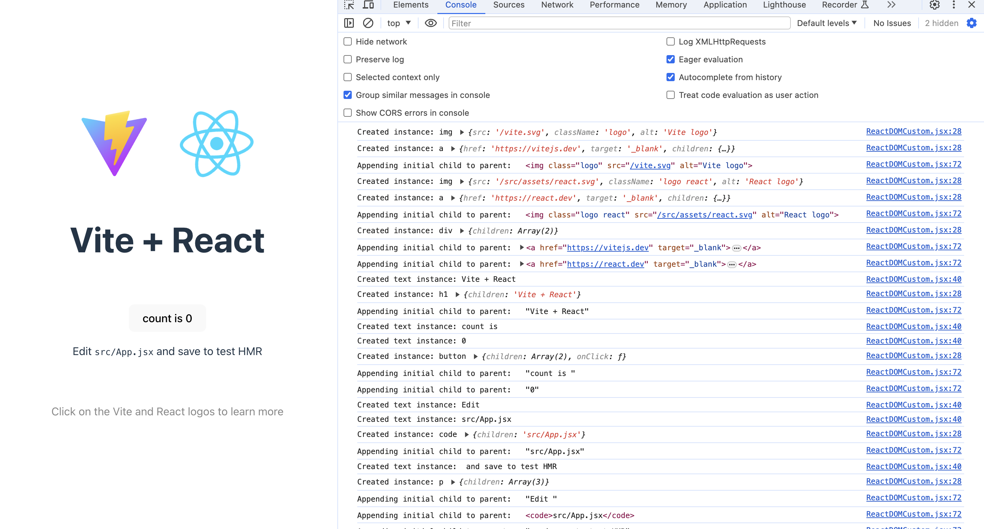The image size is (984, 529).
Task: Show more tabs via double-chevron icon
Action: 891,4
